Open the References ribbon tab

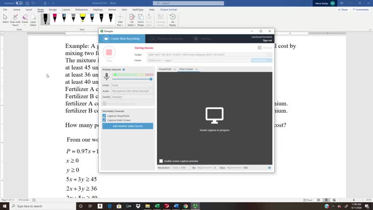pyautogui.click(x=81, y=10)
